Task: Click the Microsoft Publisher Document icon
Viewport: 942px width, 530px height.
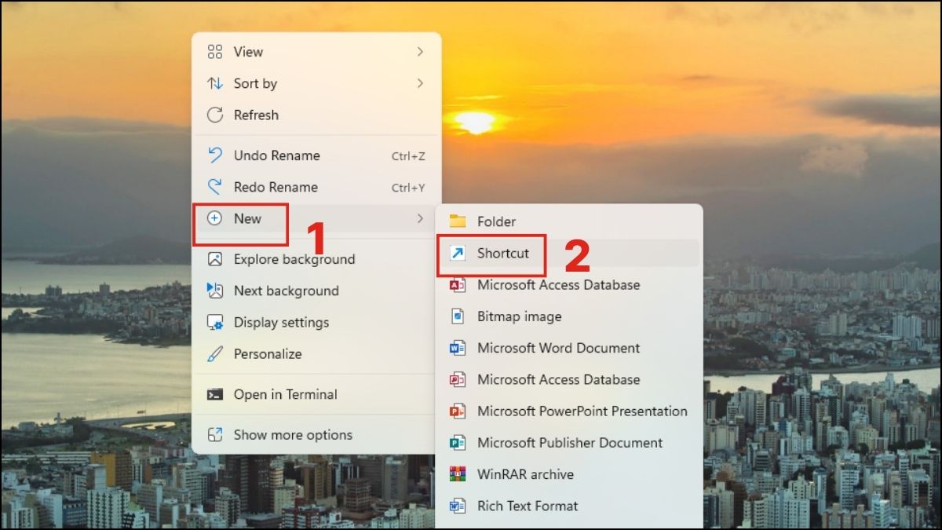Action: click(x=458, y=443)
